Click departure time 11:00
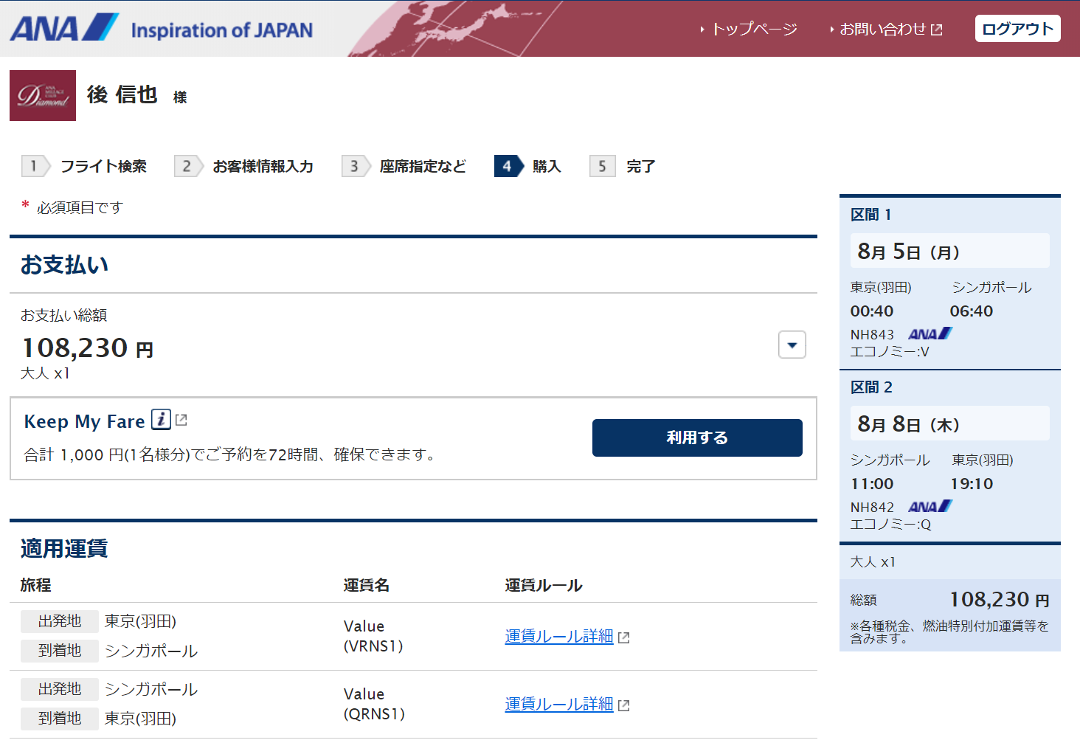 click(872, 484)
